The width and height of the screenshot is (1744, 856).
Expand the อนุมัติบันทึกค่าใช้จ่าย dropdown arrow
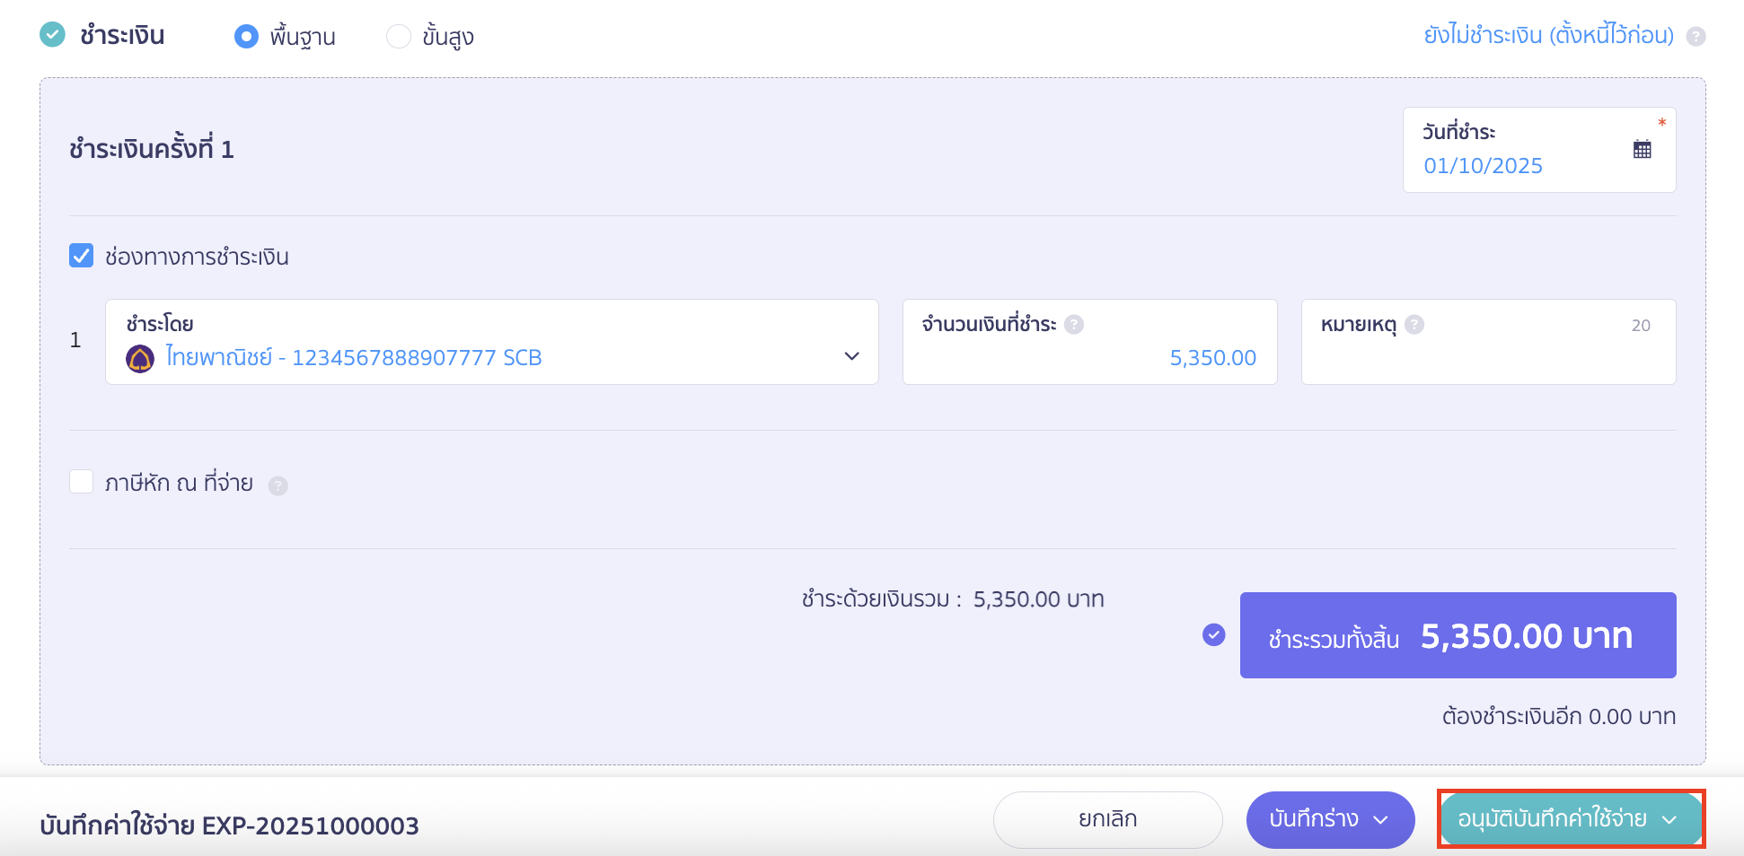pyautogui.click(x=1669, y=820)
